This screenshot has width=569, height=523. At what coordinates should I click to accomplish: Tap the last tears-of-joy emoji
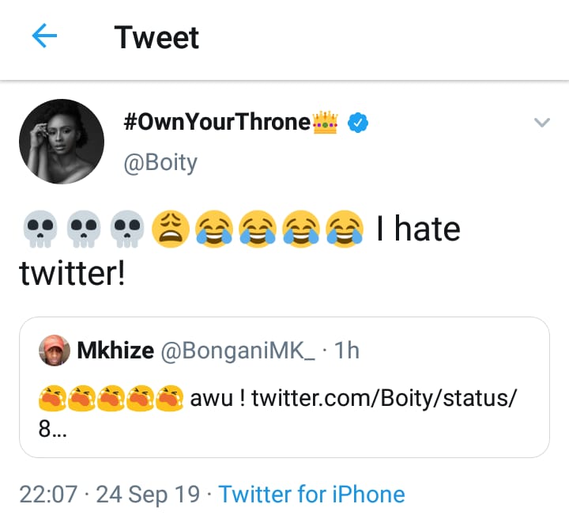coord(345,229)
